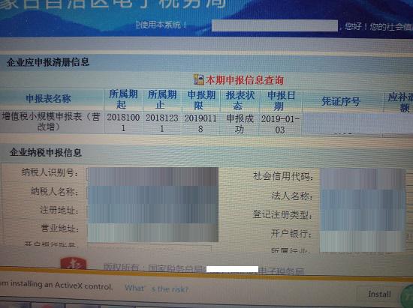Click the 申报成功 status cell

(240, 124)
